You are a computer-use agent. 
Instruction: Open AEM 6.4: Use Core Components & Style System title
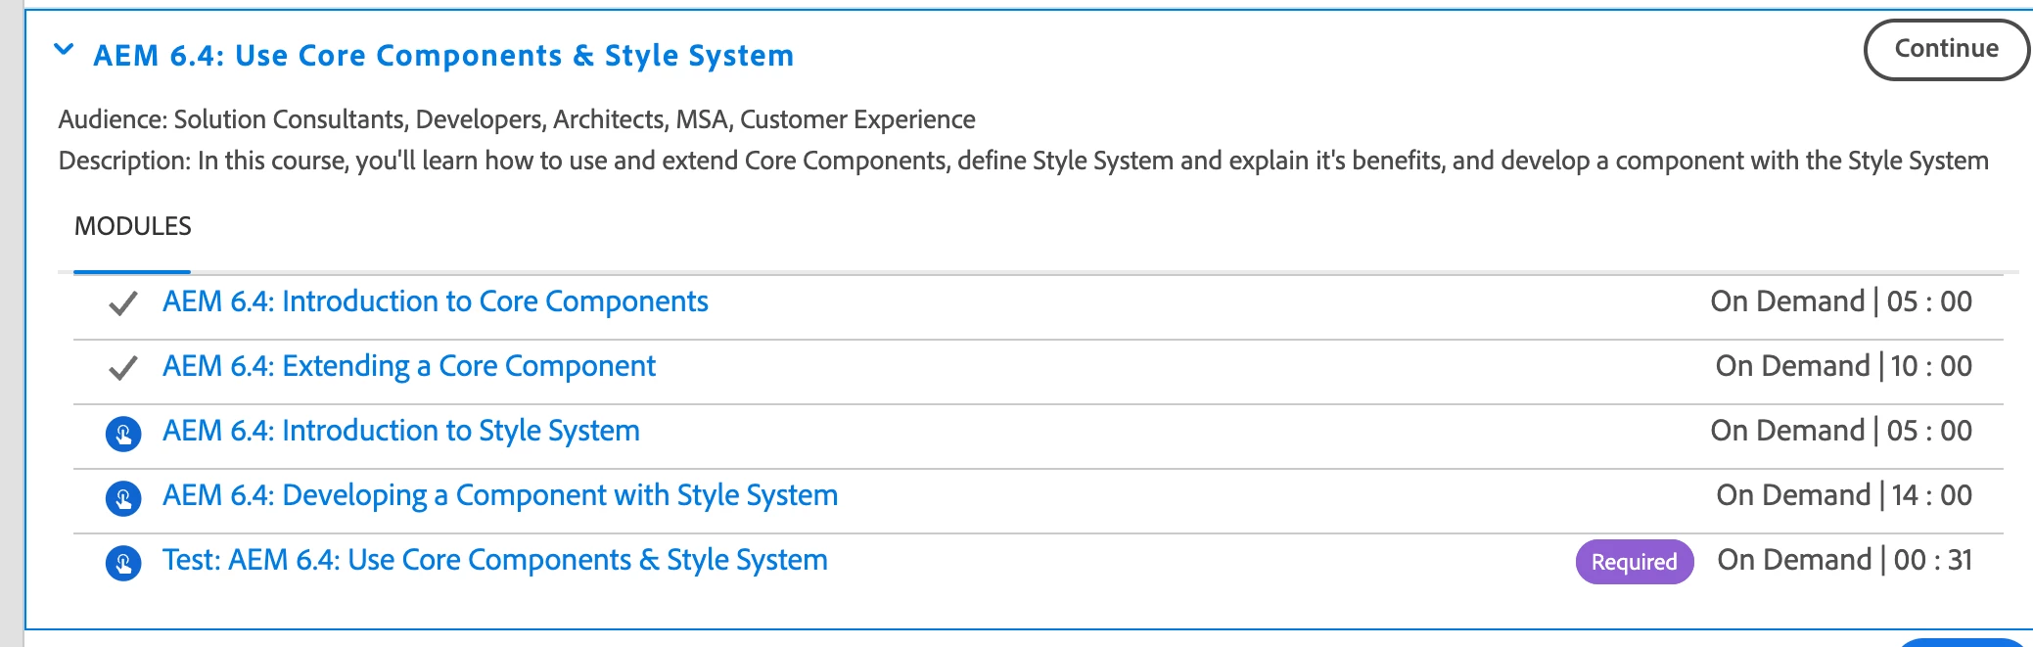coord(443,56)
